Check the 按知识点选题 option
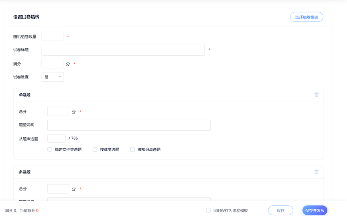Screen dimensions: 347x216 click(x=132, y=149)
